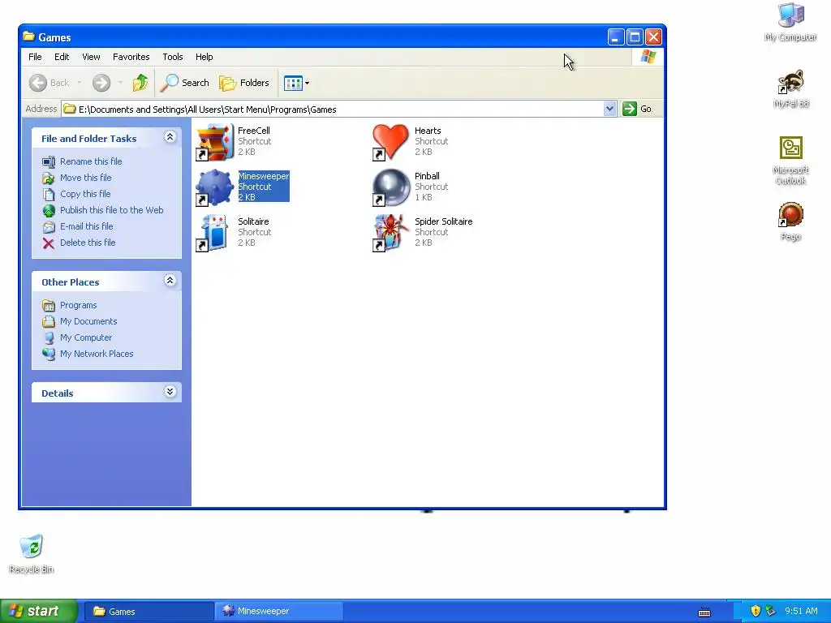Open the Favorites menu

(131, 57)
